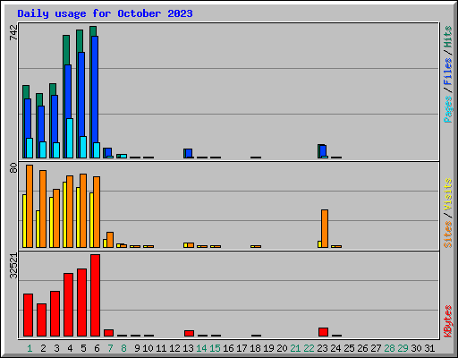The image size is (458, 358).
Task: Click the day 6 red KBytes bar
Action: [x=95, y=295]
